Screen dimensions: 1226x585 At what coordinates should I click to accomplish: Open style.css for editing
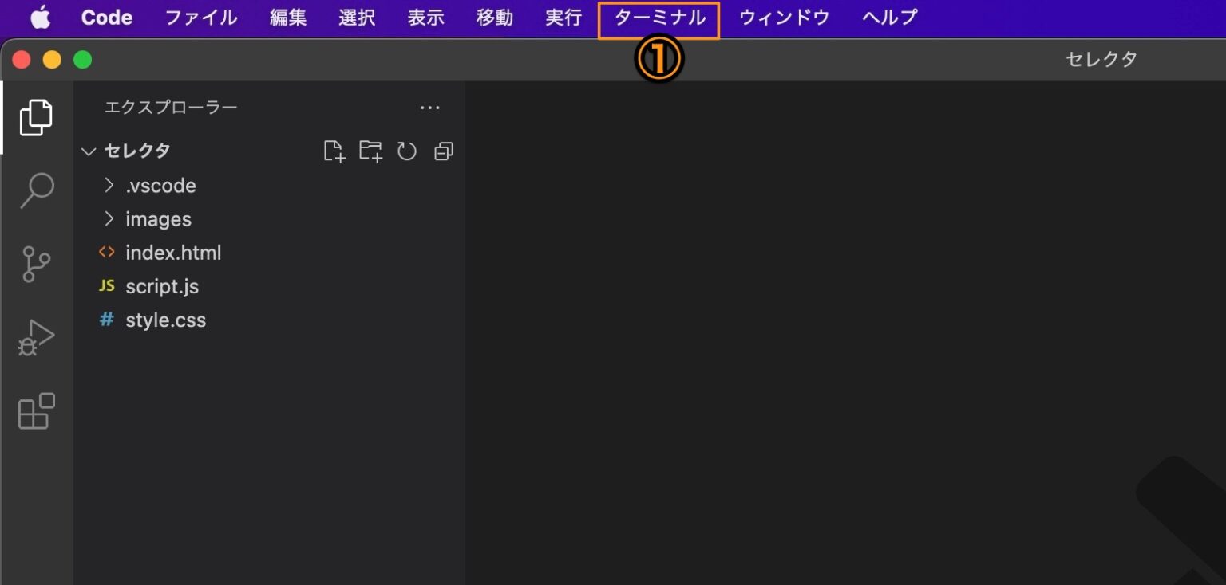click(166, 320)
